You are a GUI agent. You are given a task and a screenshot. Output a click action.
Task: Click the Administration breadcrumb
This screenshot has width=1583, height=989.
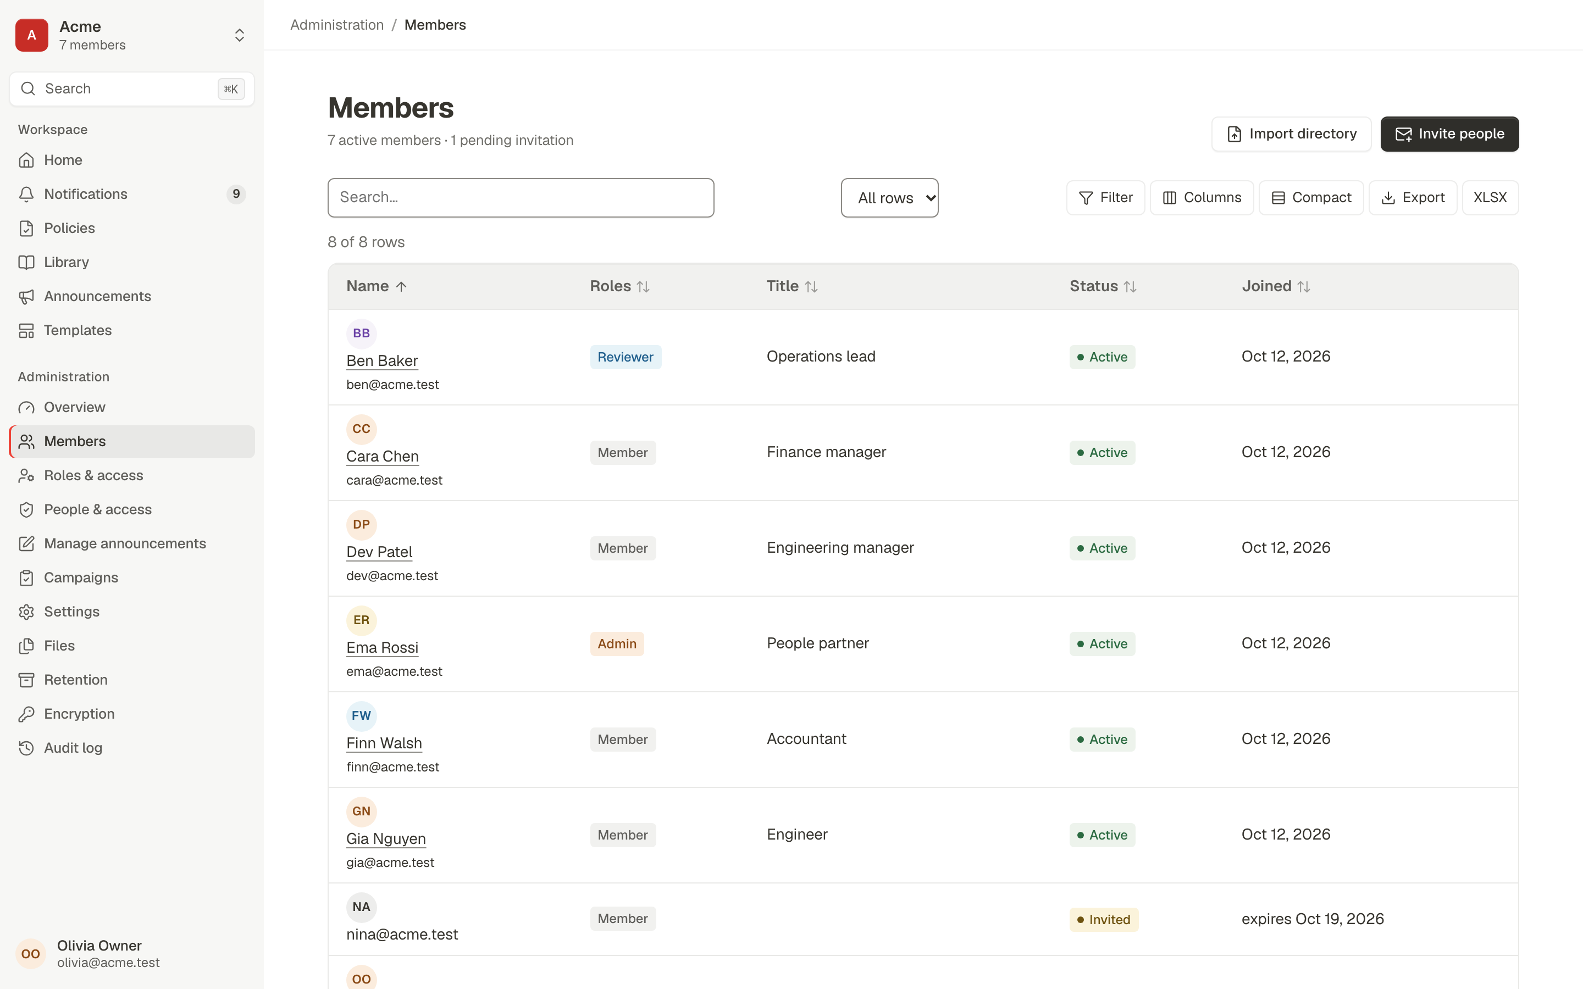337,25
